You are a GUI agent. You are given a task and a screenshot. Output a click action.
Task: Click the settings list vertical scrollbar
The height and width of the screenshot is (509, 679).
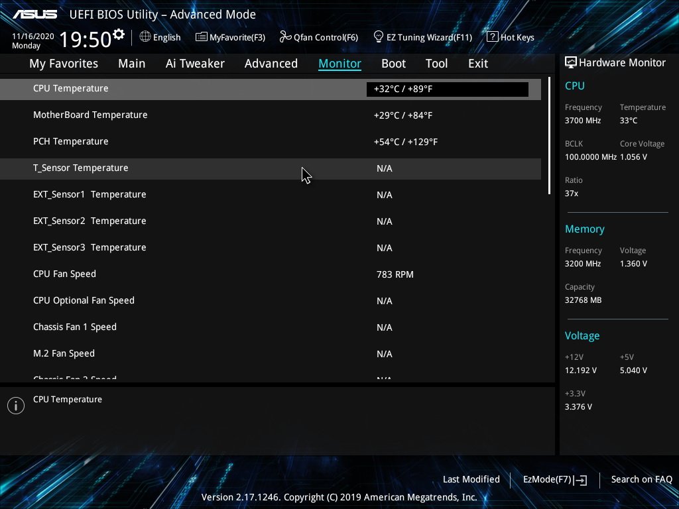click(549, 135)
